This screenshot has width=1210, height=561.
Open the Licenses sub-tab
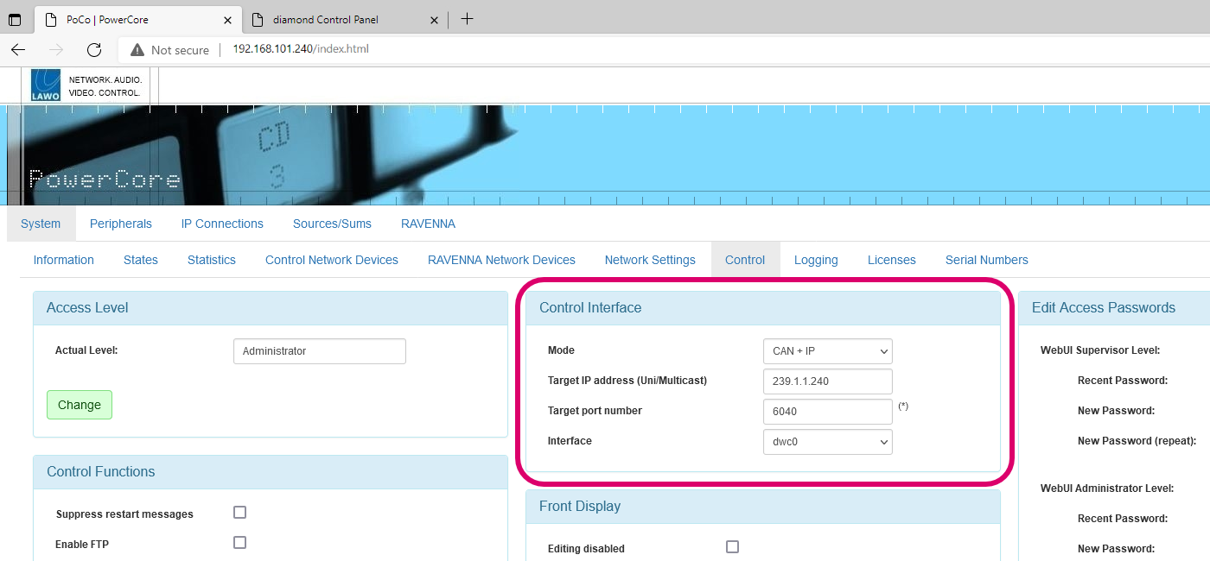click(891, 260)
